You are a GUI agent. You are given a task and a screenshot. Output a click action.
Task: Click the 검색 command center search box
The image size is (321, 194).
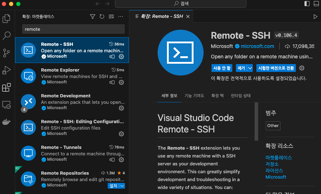click(x=181, y=4)
